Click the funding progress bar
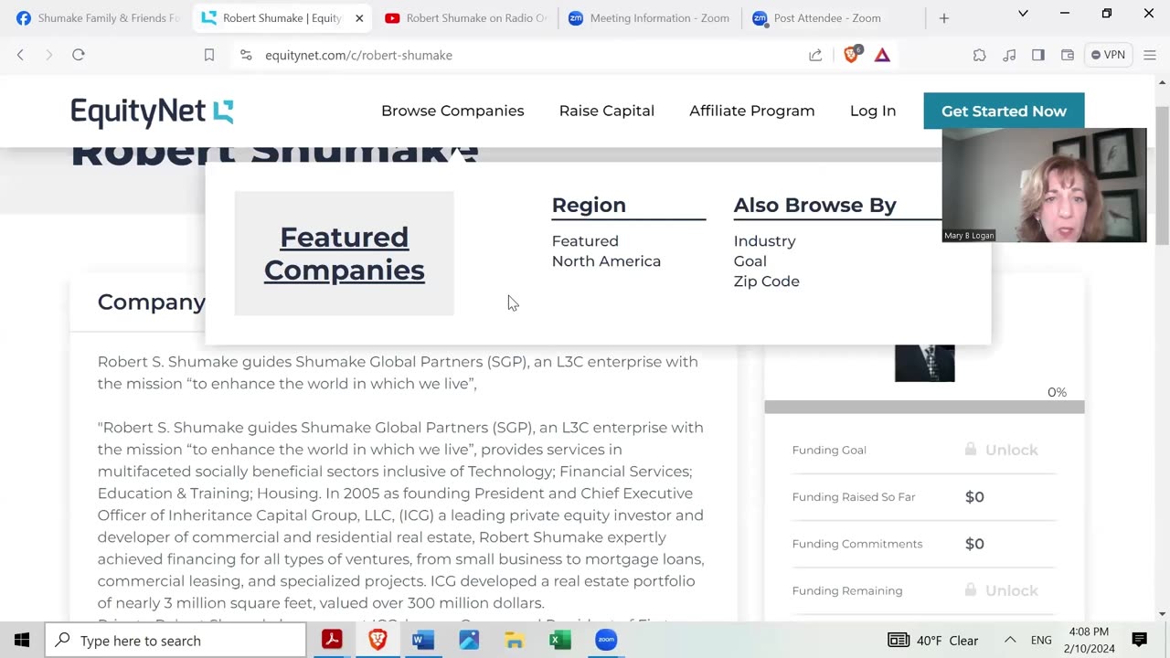This screenshot has width=1170, height=658. click(x=924, y=407)
